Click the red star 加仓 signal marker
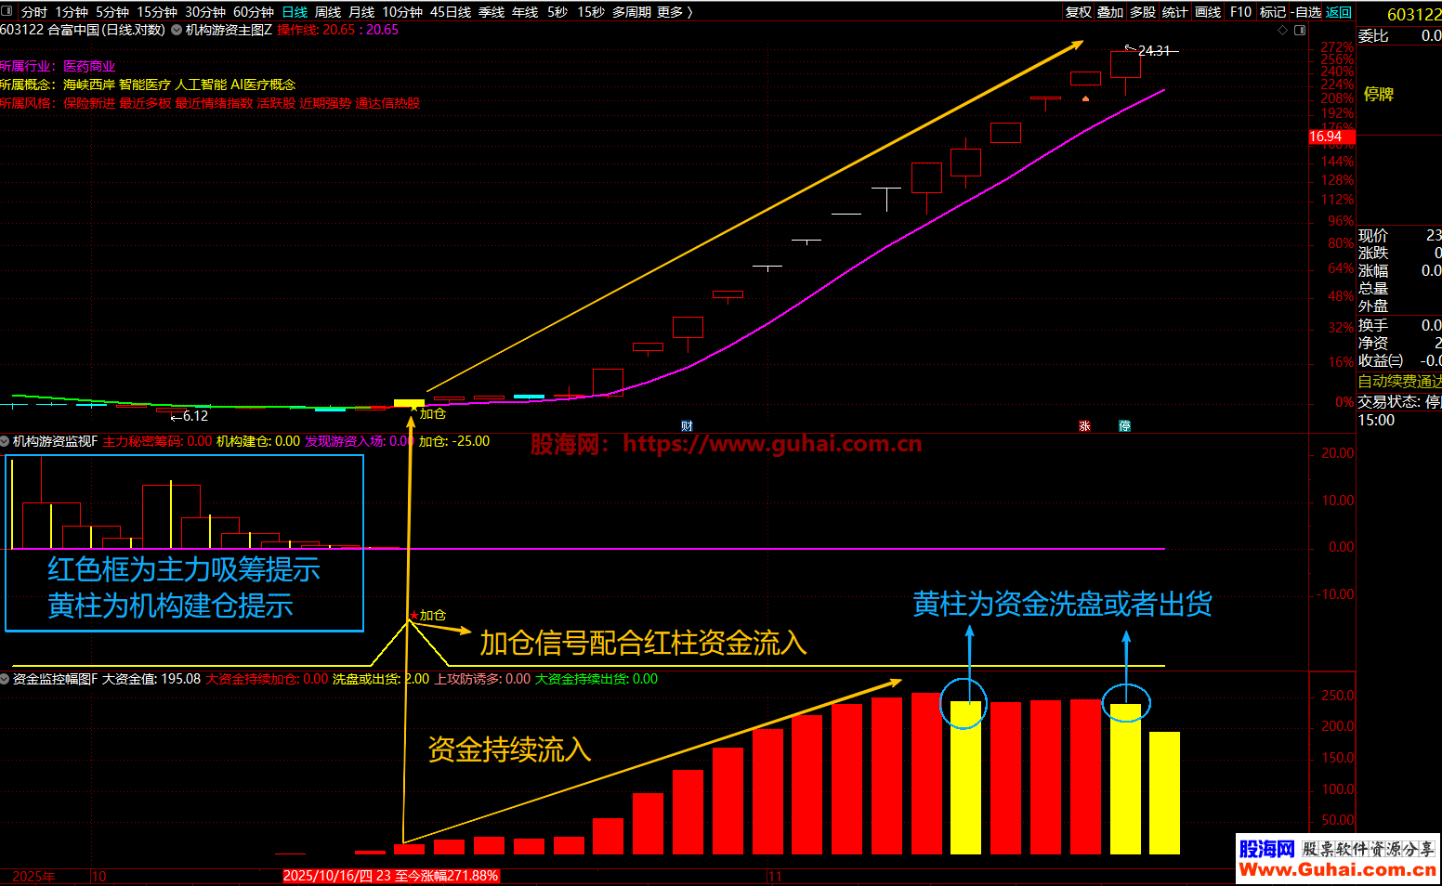This screenshot has height=886, width=1442. click(413, 616)
